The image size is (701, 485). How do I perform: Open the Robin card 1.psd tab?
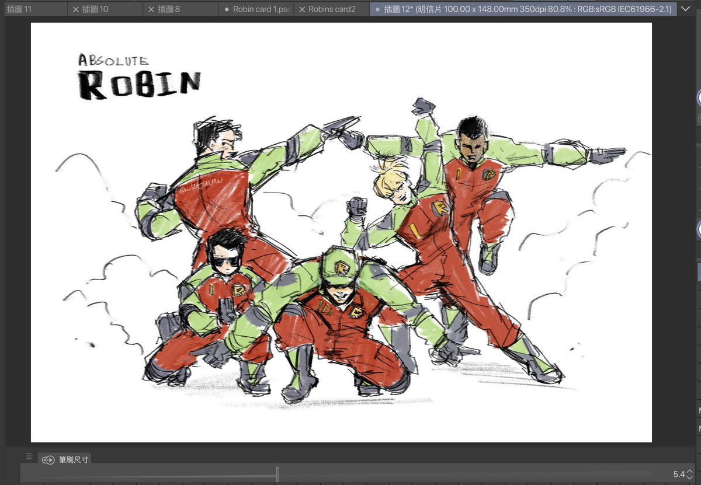256,9
